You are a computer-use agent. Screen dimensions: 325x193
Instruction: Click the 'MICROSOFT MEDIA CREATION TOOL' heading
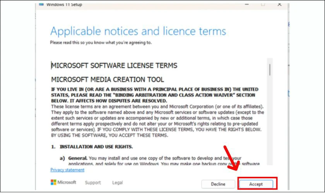[108, 80]
